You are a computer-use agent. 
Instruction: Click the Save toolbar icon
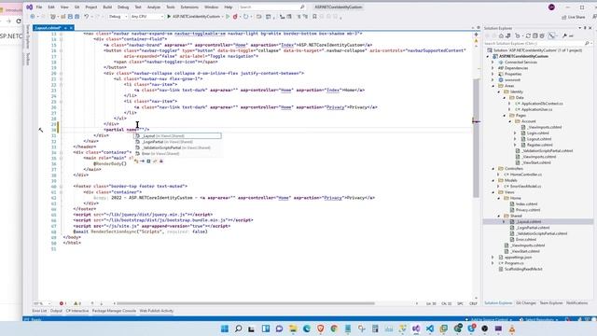click(x=70, y=17)
